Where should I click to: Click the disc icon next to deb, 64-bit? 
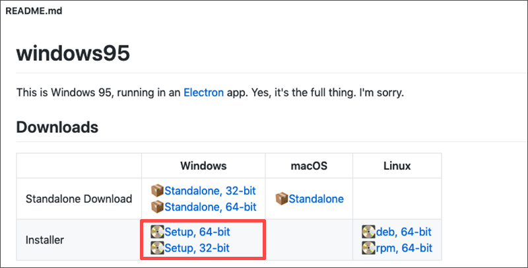point(369,232)
